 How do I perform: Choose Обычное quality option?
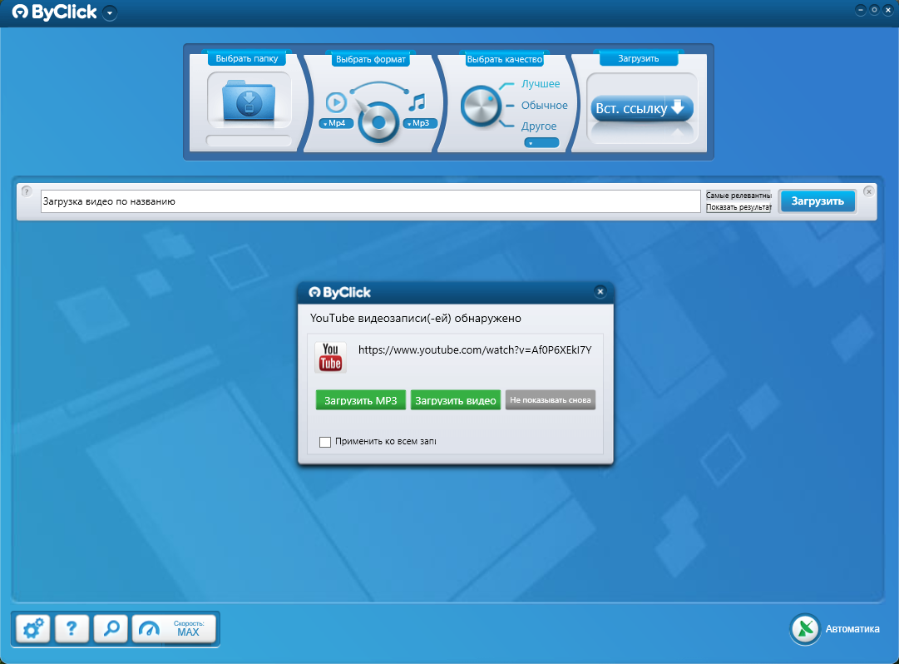(x=544, y=106)
